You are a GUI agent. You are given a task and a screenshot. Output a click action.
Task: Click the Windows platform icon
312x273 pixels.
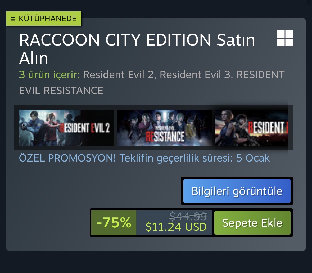click(x=285, y=38)
